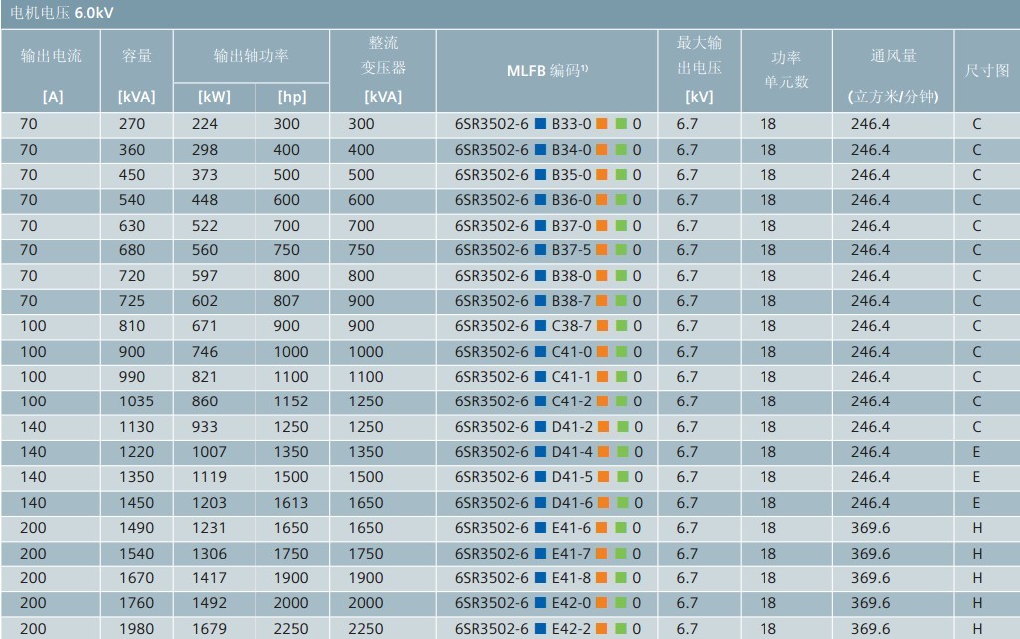Click the kW cell showing 1679
Screen dimensions: 1020x639
[x=213, y=629]
